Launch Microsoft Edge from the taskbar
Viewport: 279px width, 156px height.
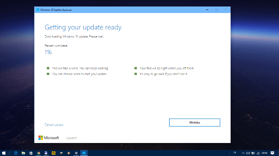(x=16, y=153)
